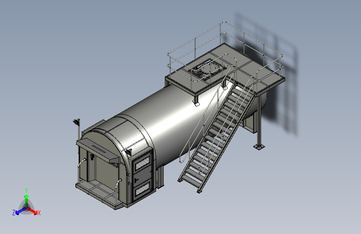The image size is (361, 234).
Task: Click the red X axis on the triad
Action: pyautogui.click(x=32, y=211)
